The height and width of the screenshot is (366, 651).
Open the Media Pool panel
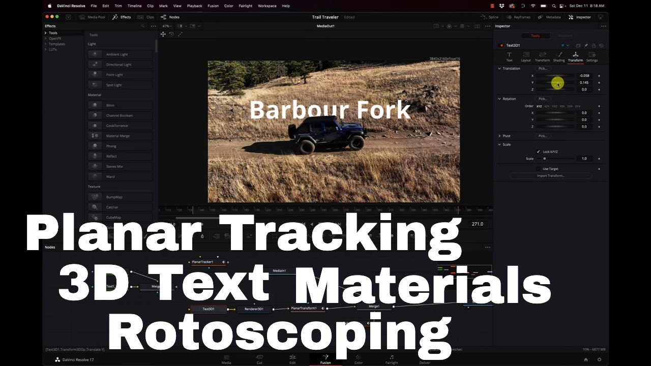coord(93,17)
